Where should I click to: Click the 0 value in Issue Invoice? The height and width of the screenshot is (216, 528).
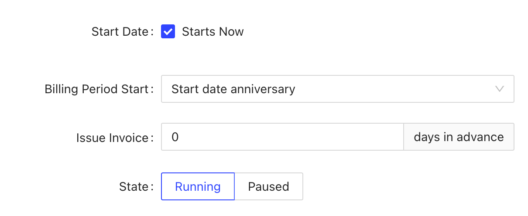[175, 137]
